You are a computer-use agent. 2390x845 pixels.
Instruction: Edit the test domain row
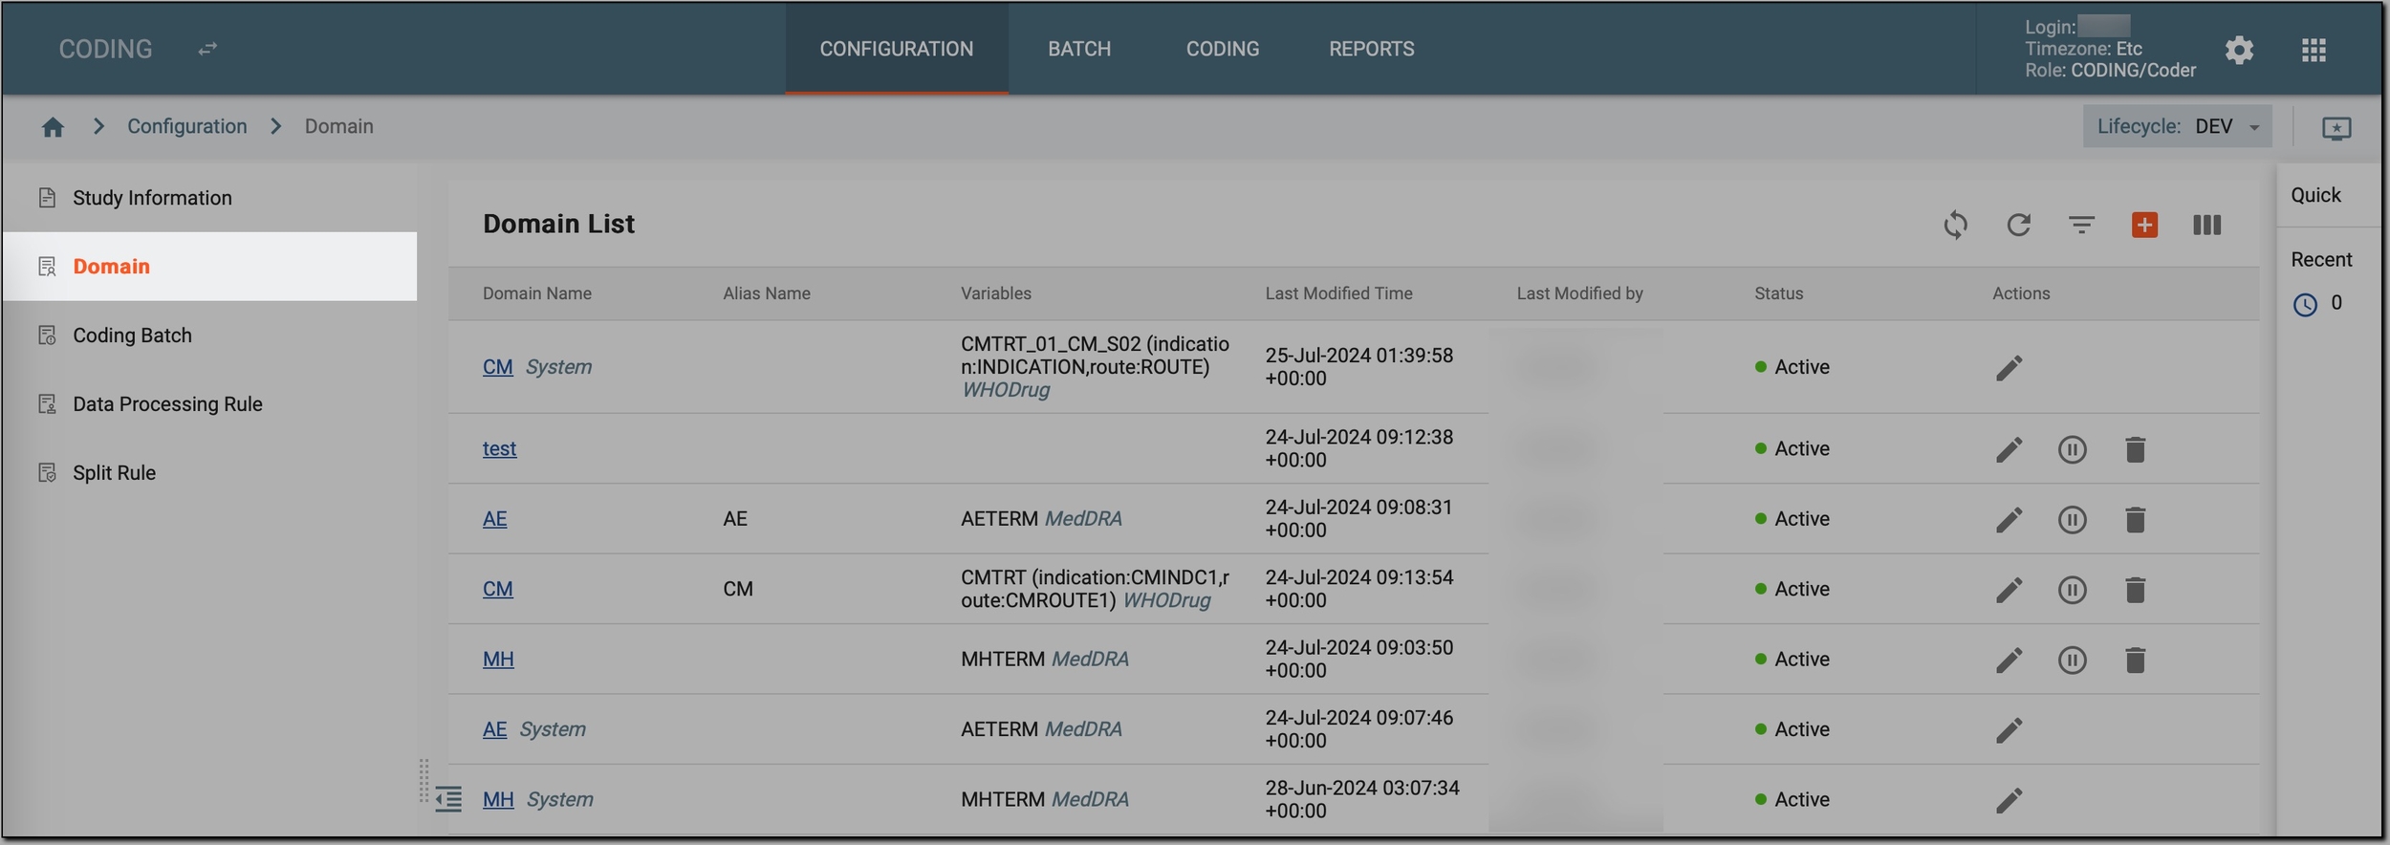tap(2009, 449)
